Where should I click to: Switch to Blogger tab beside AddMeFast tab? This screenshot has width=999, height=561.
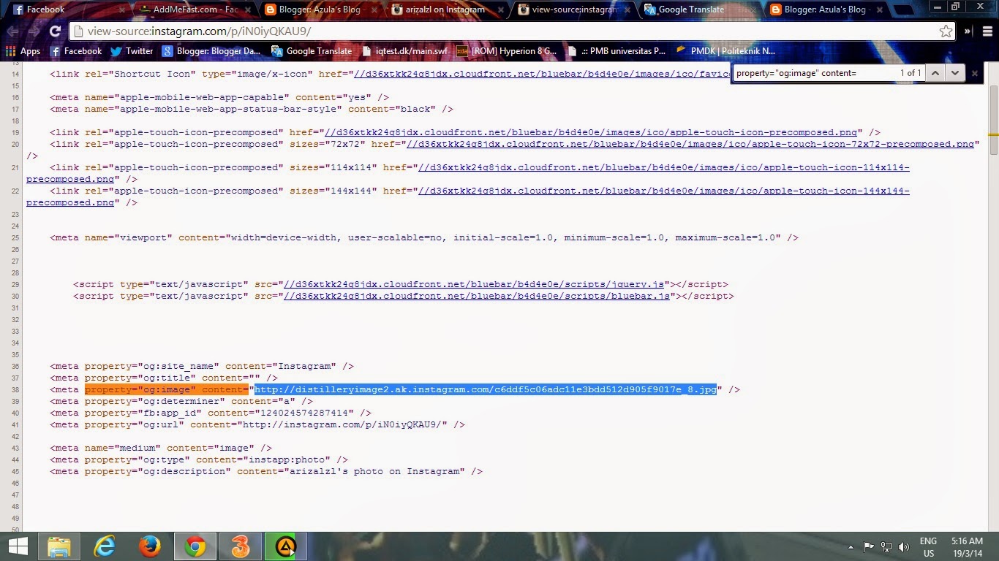coord(320,9)
